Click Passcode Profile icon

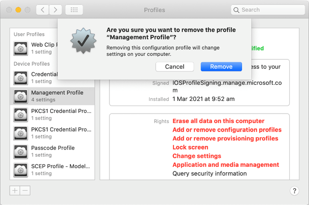[21, 151]
